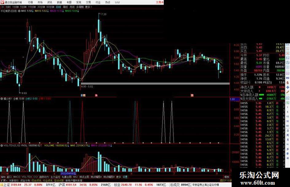Click the 上证 index in status bar
Screen dimensions: 290x187
pyautogui.click(x=6, y=185)
